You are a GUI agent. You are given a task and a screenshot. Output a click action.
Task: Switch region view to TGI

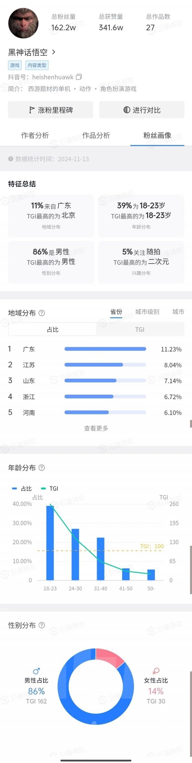tap(140, 329)
